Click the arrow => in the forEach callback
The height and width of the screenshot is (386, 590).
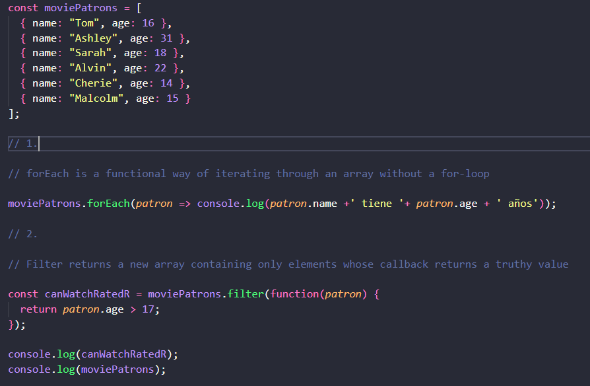[184, 204]
